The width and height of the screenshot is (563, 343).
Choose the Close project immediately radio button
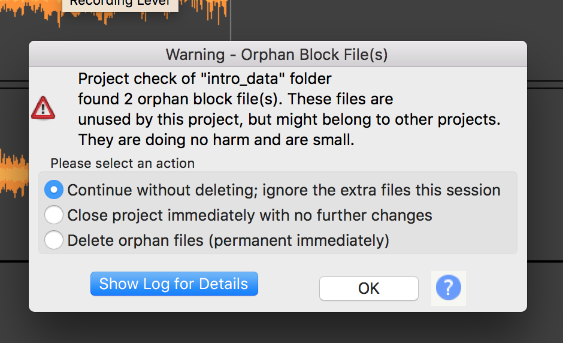pos(54,215)
